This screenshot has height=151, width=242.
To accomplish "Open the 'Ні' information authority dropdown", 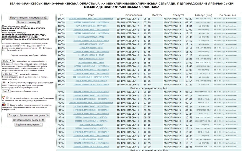I will [6, 82].
